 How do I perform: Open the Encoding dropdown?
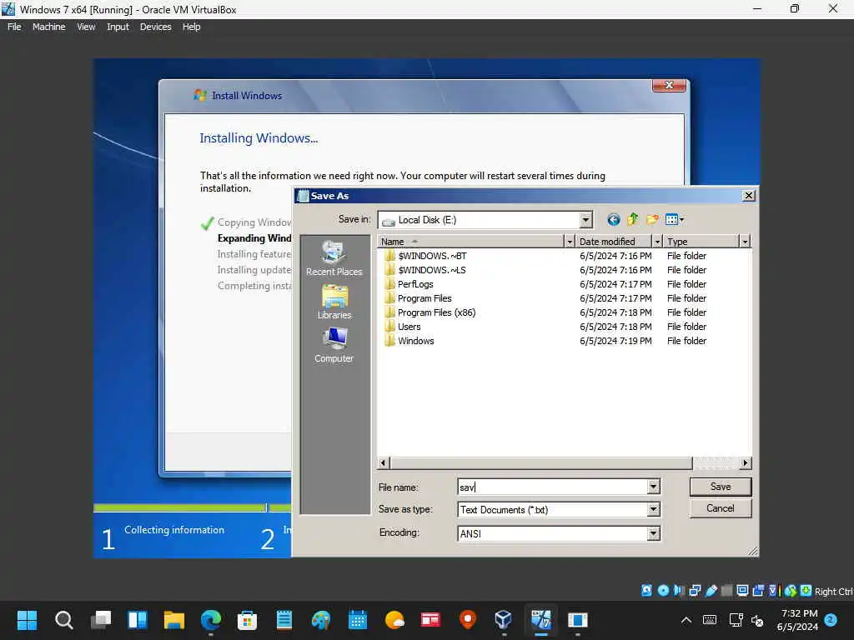(654, 533)
